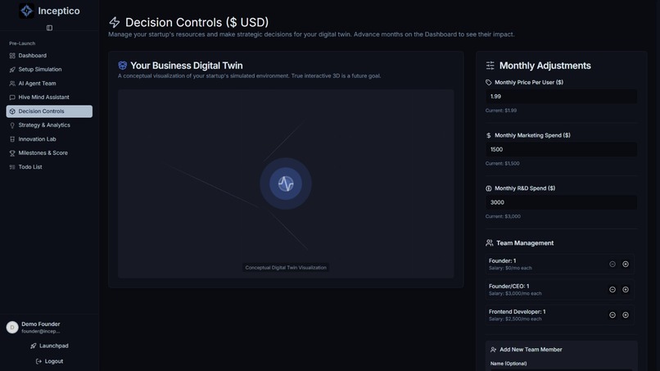Click the Inceptico brand name
Viewport: 660px width, 371px height.
[x=58, y=11]
